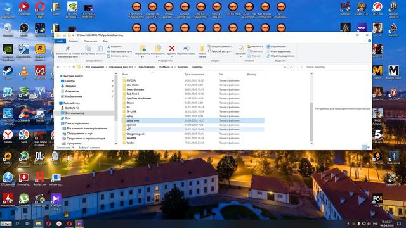This screenshot has width=406, height=228.
Task: Expand the address bar history dropdown arrow
Action: (x=285, y=67)
